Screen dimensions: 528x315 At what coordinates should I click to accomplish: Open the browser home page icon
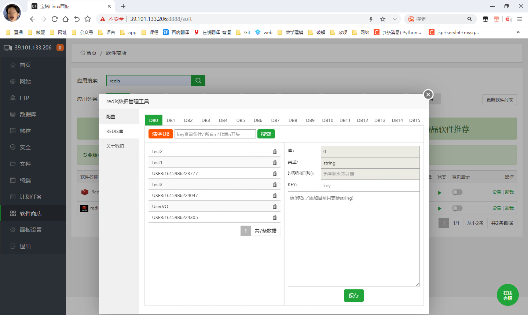tap(66, 19)
